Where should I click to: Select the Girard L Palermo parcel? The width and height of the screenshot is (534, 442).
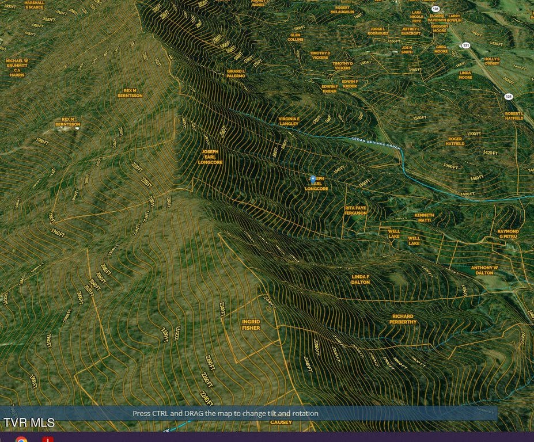[236, 74]
